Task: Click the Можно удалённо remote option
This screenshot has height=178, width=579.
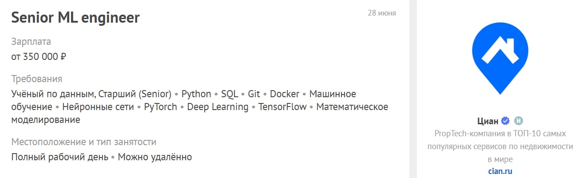Action: [x=155, y=157]
